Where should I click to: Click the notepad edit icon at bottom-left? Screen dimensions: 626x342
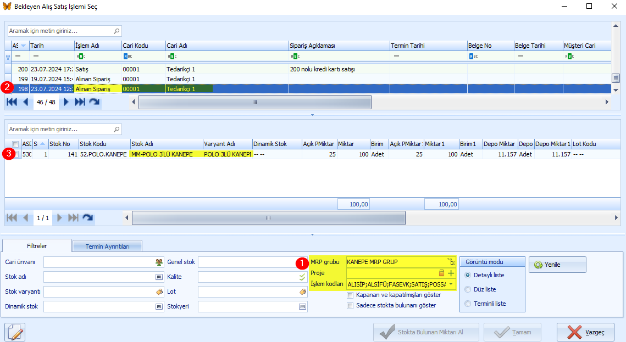coord(15,332)
